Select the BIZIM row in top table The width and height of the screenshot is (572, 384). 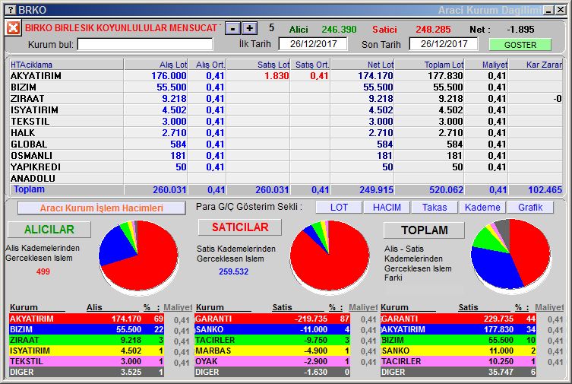(x=286, y=87)
